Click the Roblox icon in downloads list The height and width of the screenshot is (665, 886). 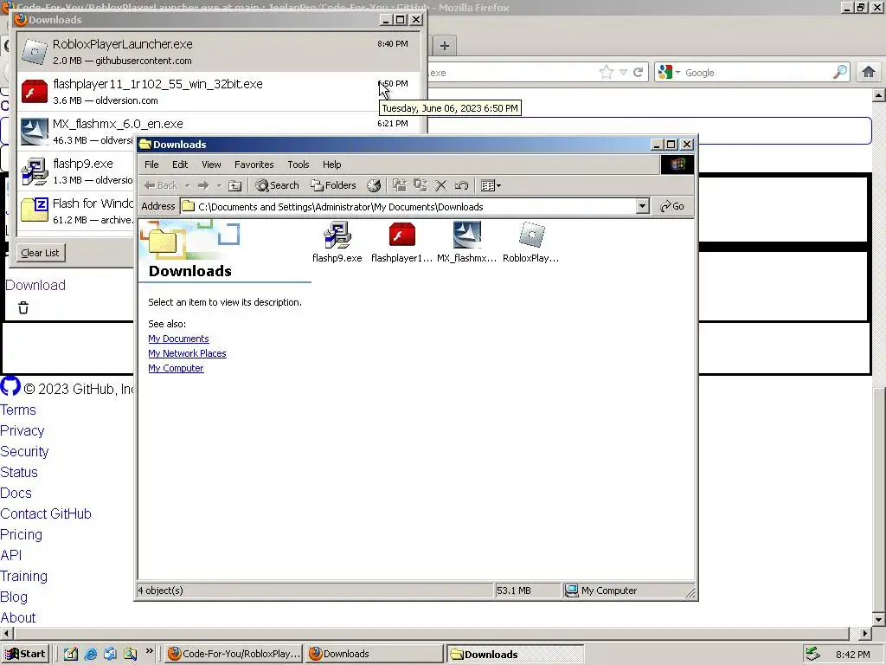click(x=34, y=52)
